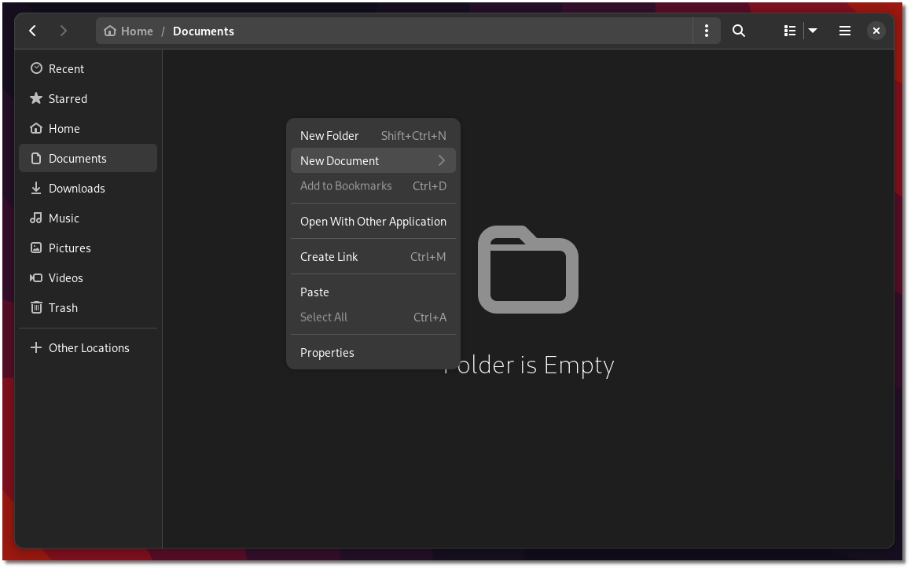Image resolution: width=911 pixels, height=569 pixels.
Task: Select the Starred items in sidebar
Action: 67,98
